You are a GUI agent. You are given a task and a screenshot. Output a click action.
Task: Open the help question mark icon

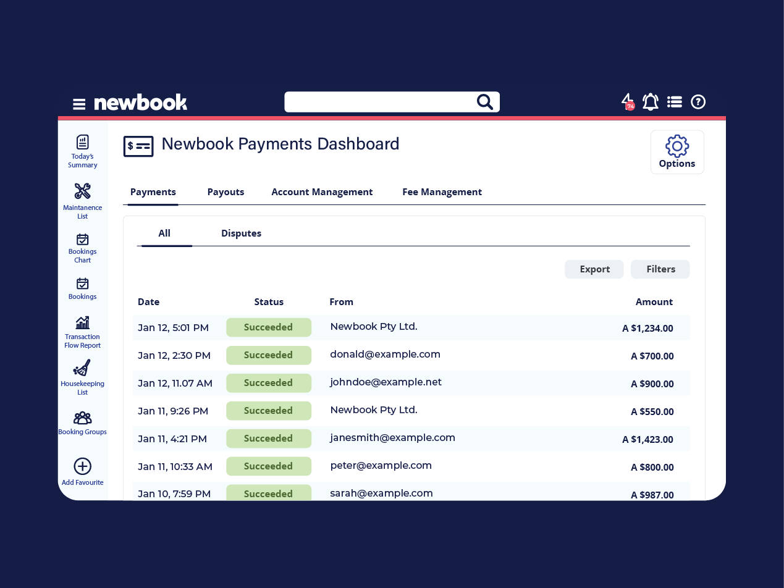(698, 102)
